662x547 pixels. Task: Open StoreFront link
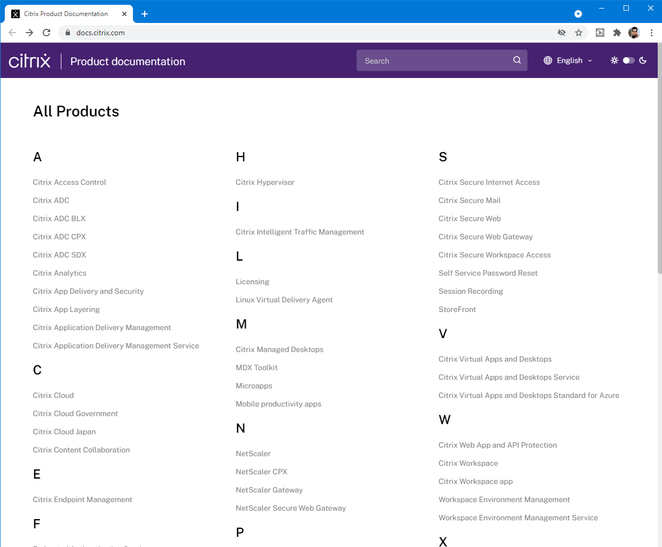coord(458,309)
